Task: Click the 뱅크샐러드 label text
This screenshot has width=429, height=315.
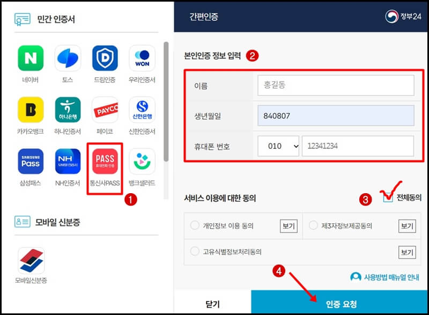Action: point(142,183)
